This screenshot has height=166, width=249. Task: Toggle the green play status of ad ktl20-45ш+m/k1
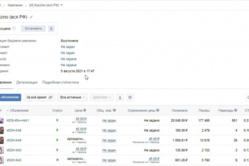coord(57,120)
